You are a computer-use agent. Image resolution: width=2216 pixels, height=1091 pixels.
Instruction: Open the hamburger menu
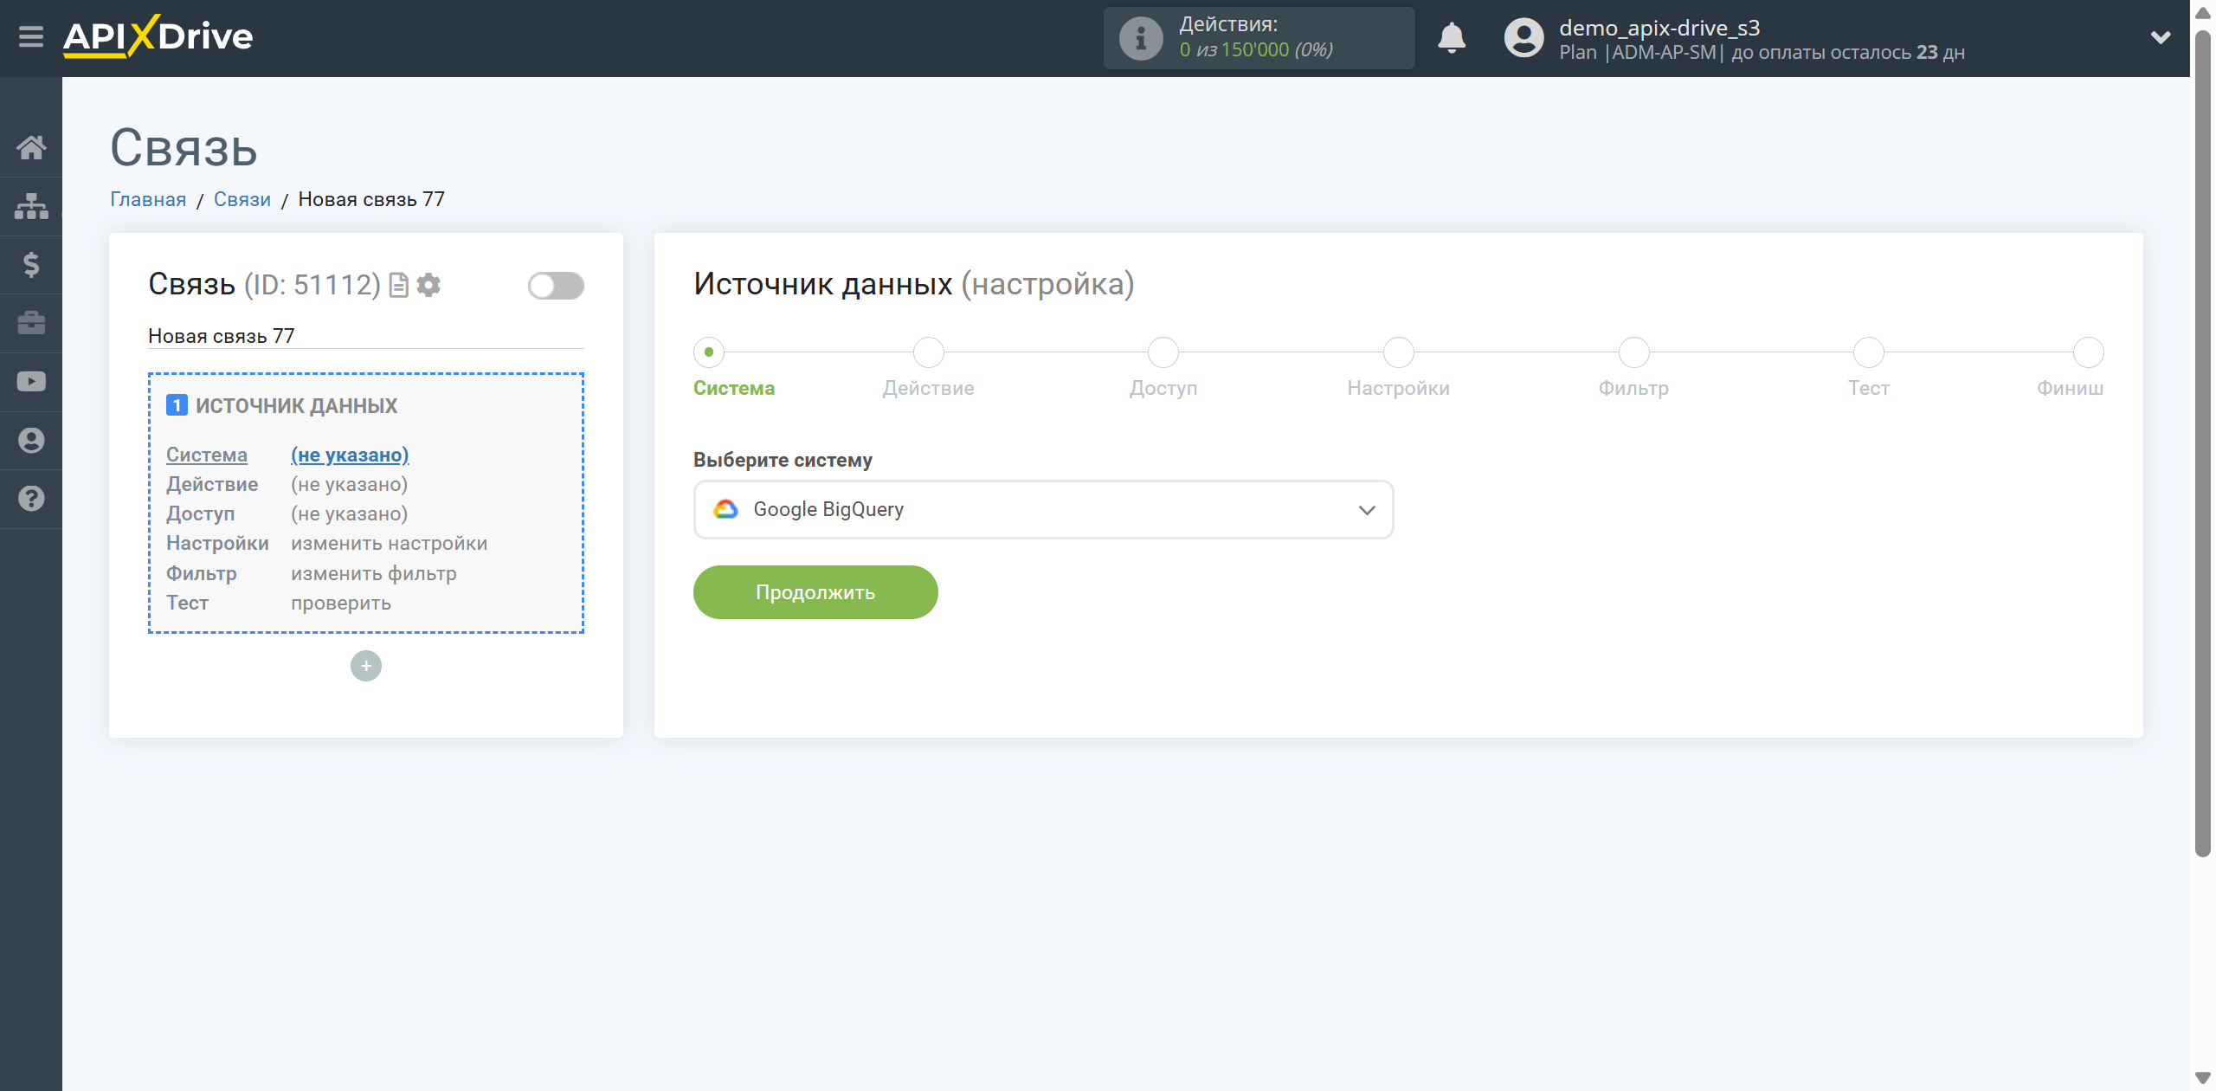pos(31,37)
